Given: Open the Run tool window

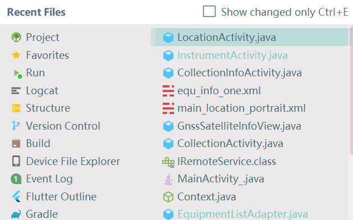Looking at the screenshot, I should tap(35, 73).
